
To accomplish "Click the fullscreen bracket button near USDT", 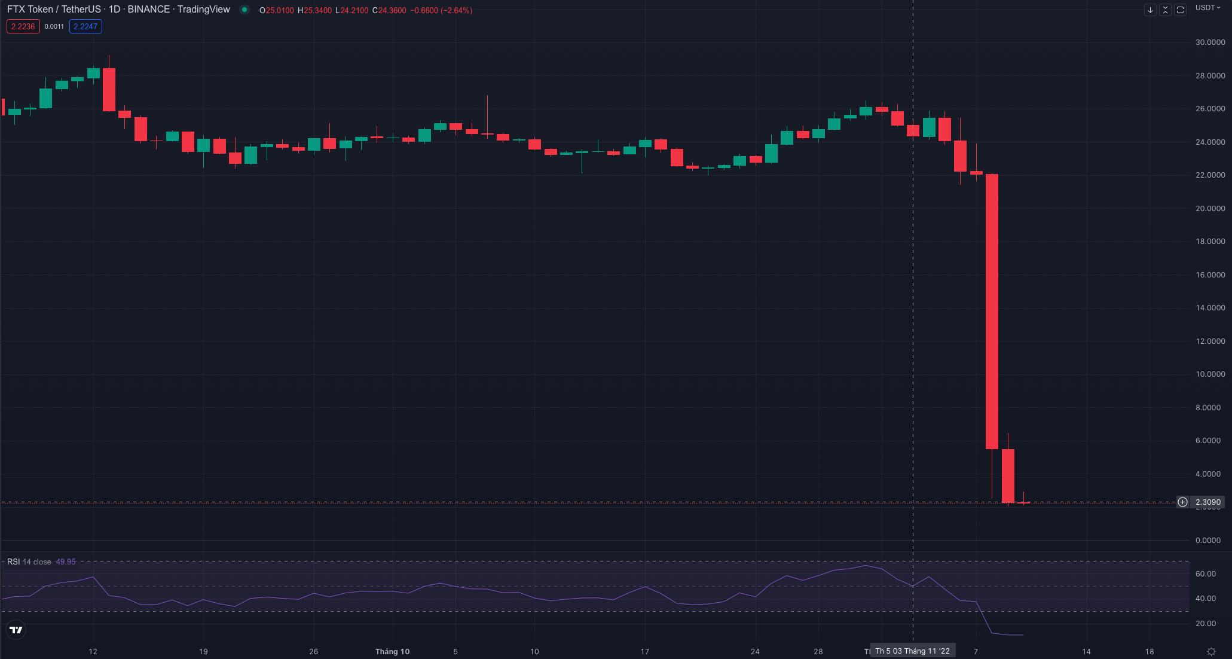I will 1180,10.
